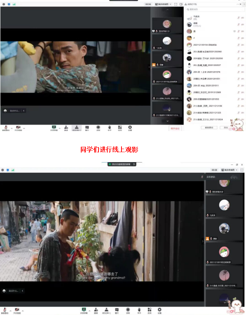246x315 pixels.
Task: Check network signal icon in lower window
Action: (13, 170)
